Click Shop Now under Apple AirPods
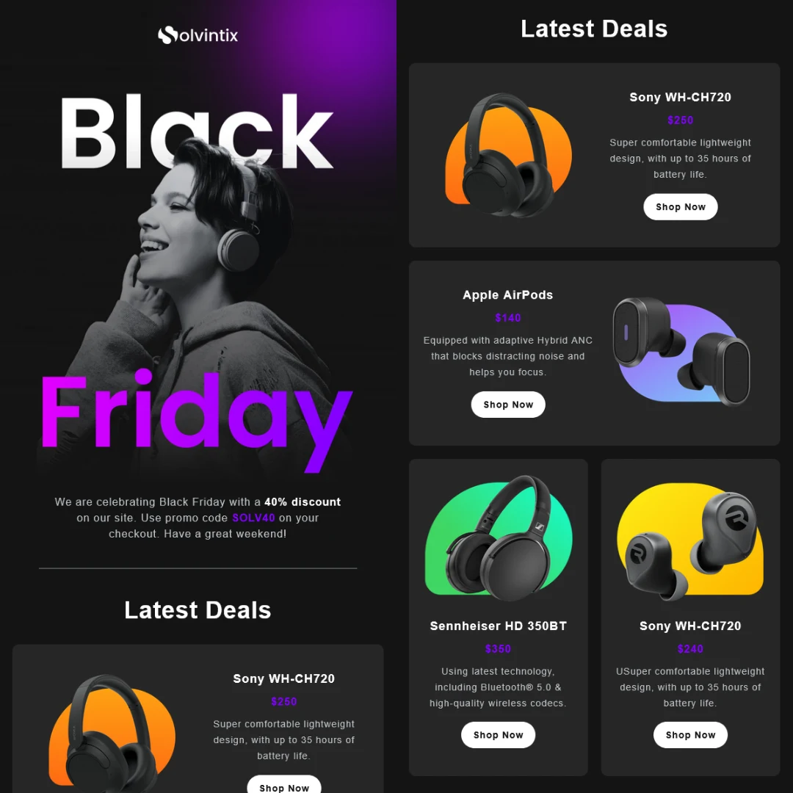The image size is (793, 793). pos(508,405)
